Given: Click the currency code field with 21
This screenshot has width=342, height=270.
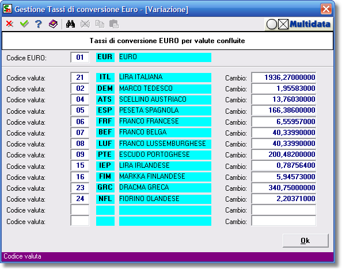Looking at the screenshot, I should pyautogui.click(x=80, y=78).
